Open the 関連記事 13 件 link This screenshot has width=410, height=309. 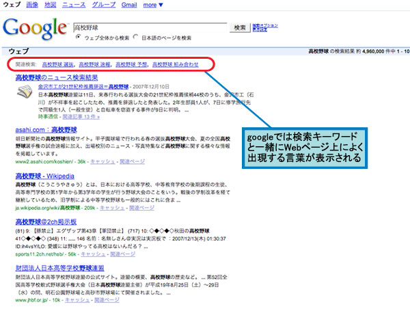[x=81, y=117]
